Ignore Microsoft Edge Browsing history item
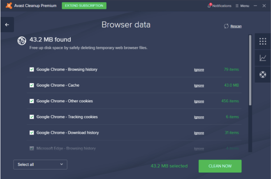 199,149
